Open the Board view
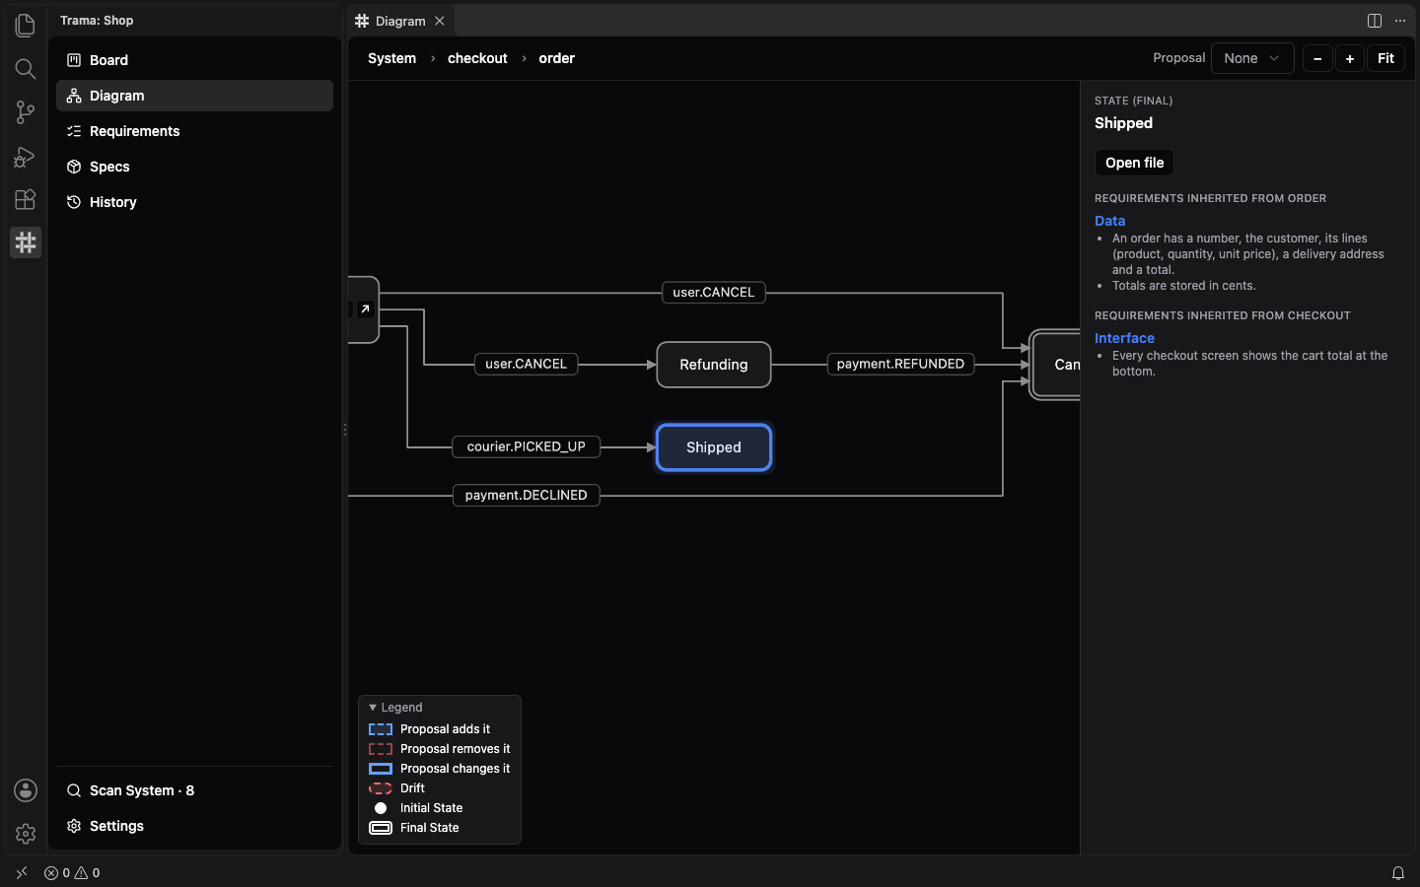This screenshot has width=1420, height=887. [195, 60]
